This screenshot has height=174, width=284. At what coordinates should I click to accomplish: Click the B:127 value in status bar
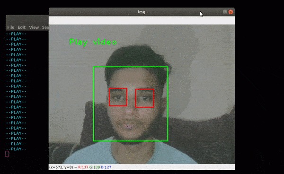click(x=106, y=167)
